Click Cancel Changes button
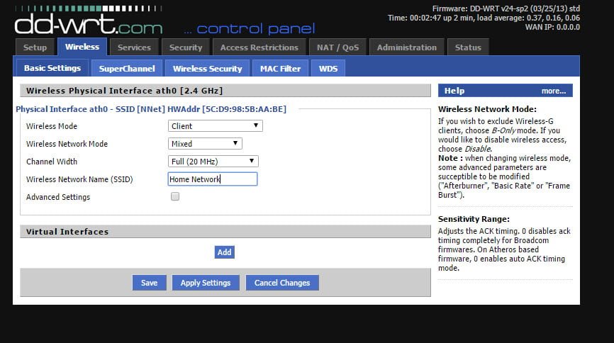The height and width of the screenshot is (343, 614). [x=282, y=283]
